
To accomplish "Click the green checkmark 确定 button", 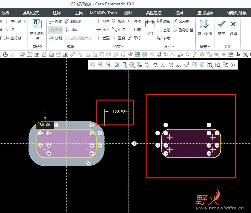I will 221,27.
